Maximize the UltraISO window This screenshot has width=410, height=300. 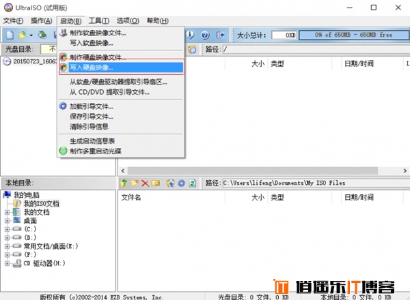point(374,7)
